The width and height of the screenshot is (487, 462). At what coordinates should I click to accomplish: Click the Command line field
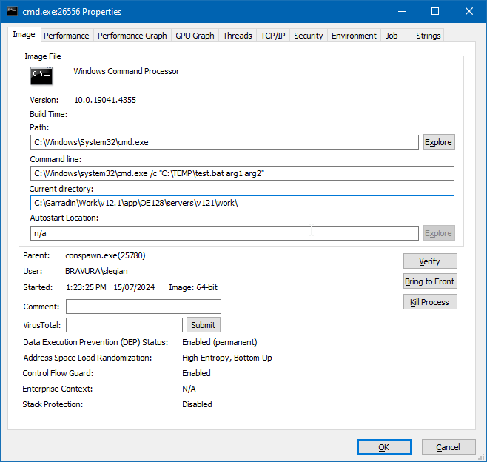tap(242, 173)
